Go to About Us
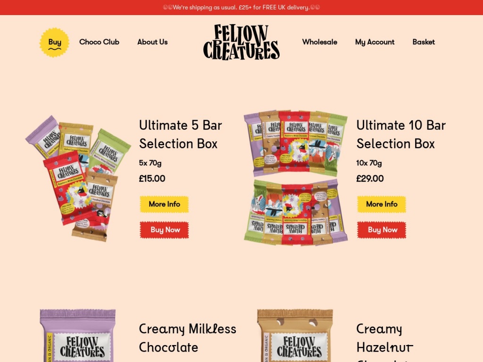The image size is (483, 362). (x=152, y=42)
